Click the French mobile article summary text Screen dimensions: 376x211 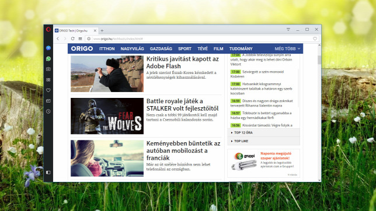pos(179,167)
